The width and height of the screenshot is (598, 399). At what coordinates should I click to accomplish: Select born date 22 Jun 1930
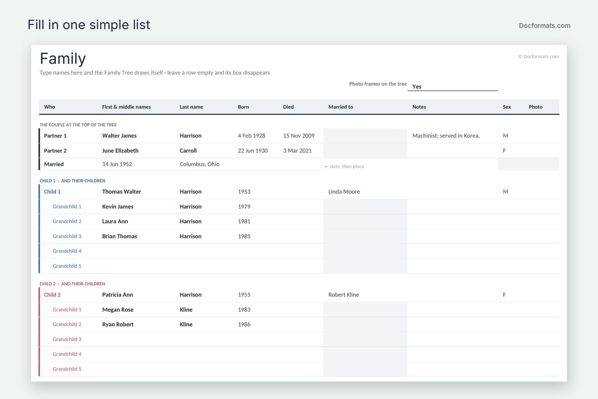point(253,151)
